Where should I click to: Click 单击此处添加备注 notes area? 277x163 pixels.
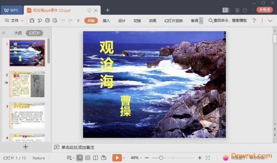[78, 147]
